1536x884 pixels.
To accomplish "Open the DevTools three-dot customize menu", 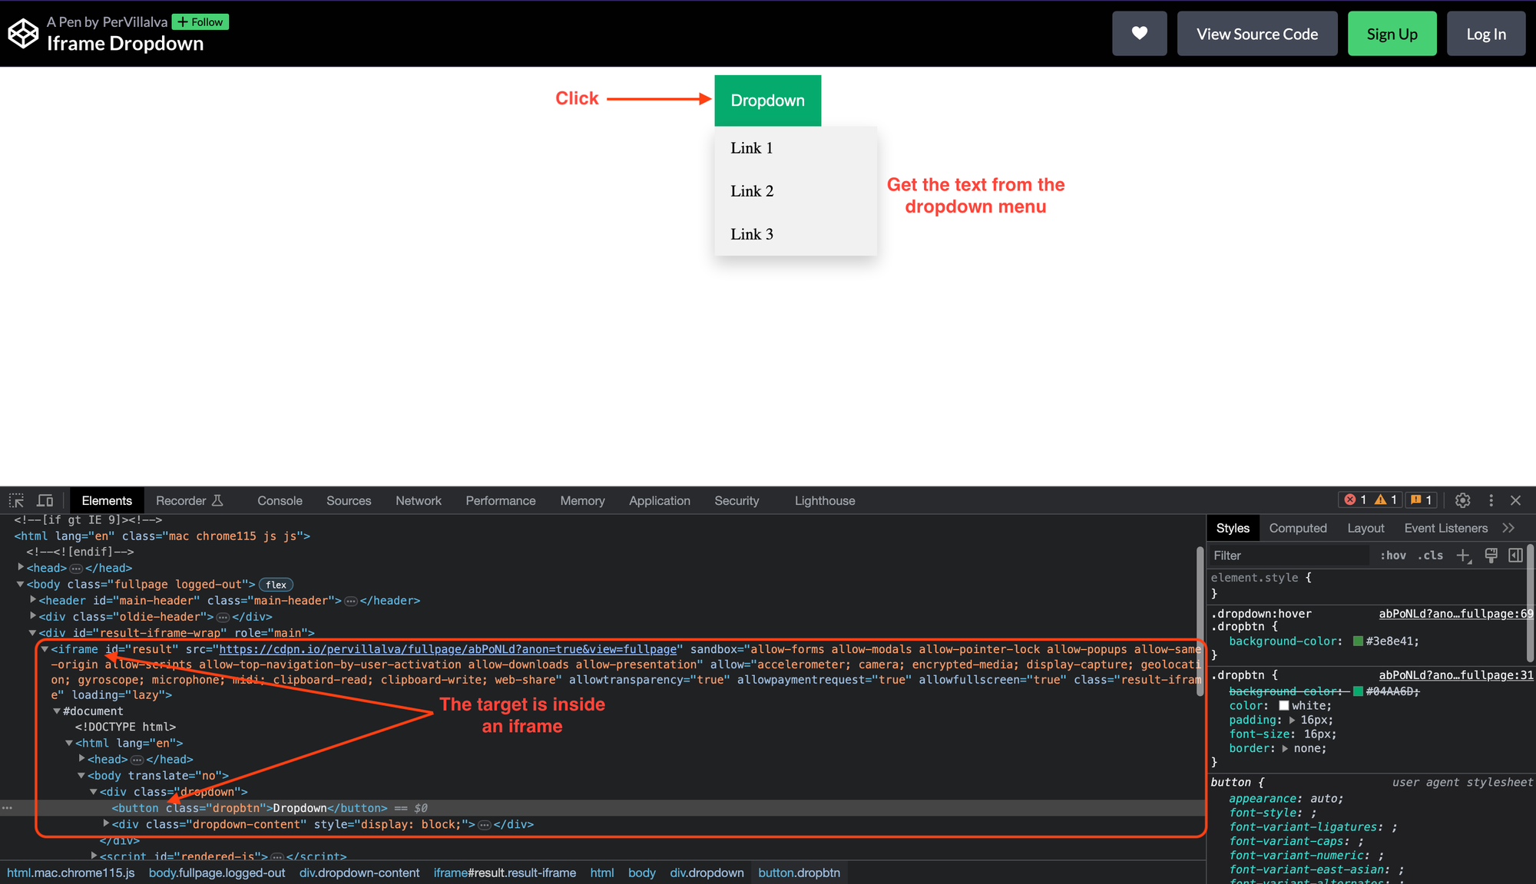I will (x=1491, y=500).
